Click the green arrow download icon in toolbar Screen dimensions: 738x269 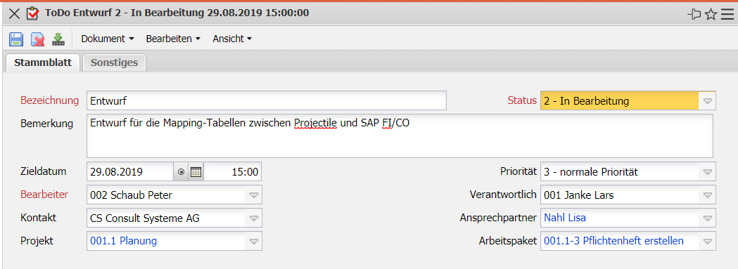(x=58, y=39)
